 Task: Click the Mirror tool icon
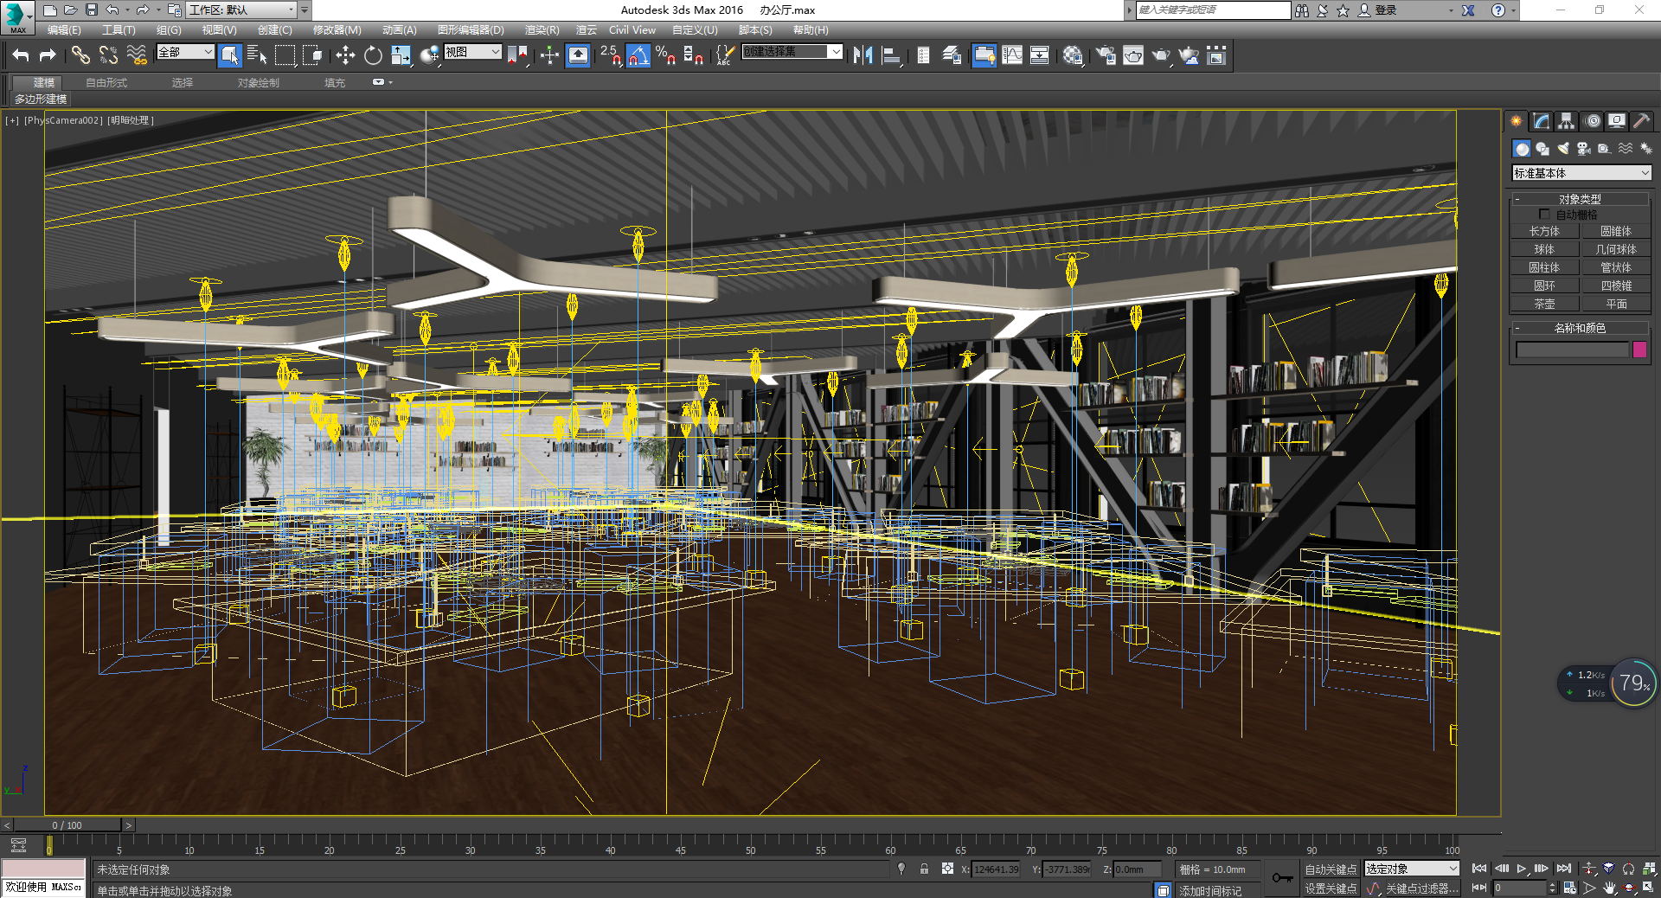(x=863, y=55)
